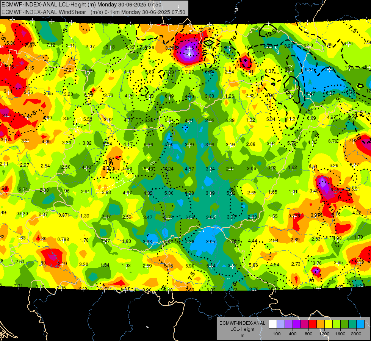Image resolution: width=371 pixels, height=341 pixels.
Task: Click the legend tick label 100
Action: (x=277, y=334)
